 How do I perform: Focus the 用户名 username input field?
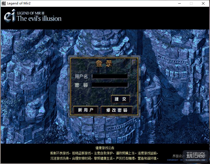point(110,76)
